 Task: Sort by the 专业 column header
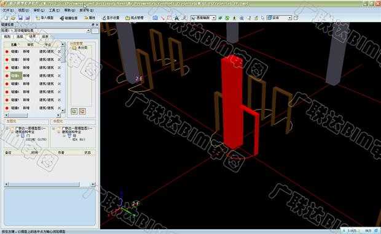click(x=48, y=45)
